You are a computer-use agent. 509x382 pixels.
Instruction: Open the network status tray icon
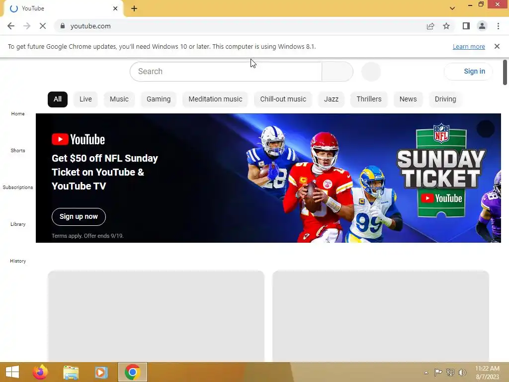450,372
